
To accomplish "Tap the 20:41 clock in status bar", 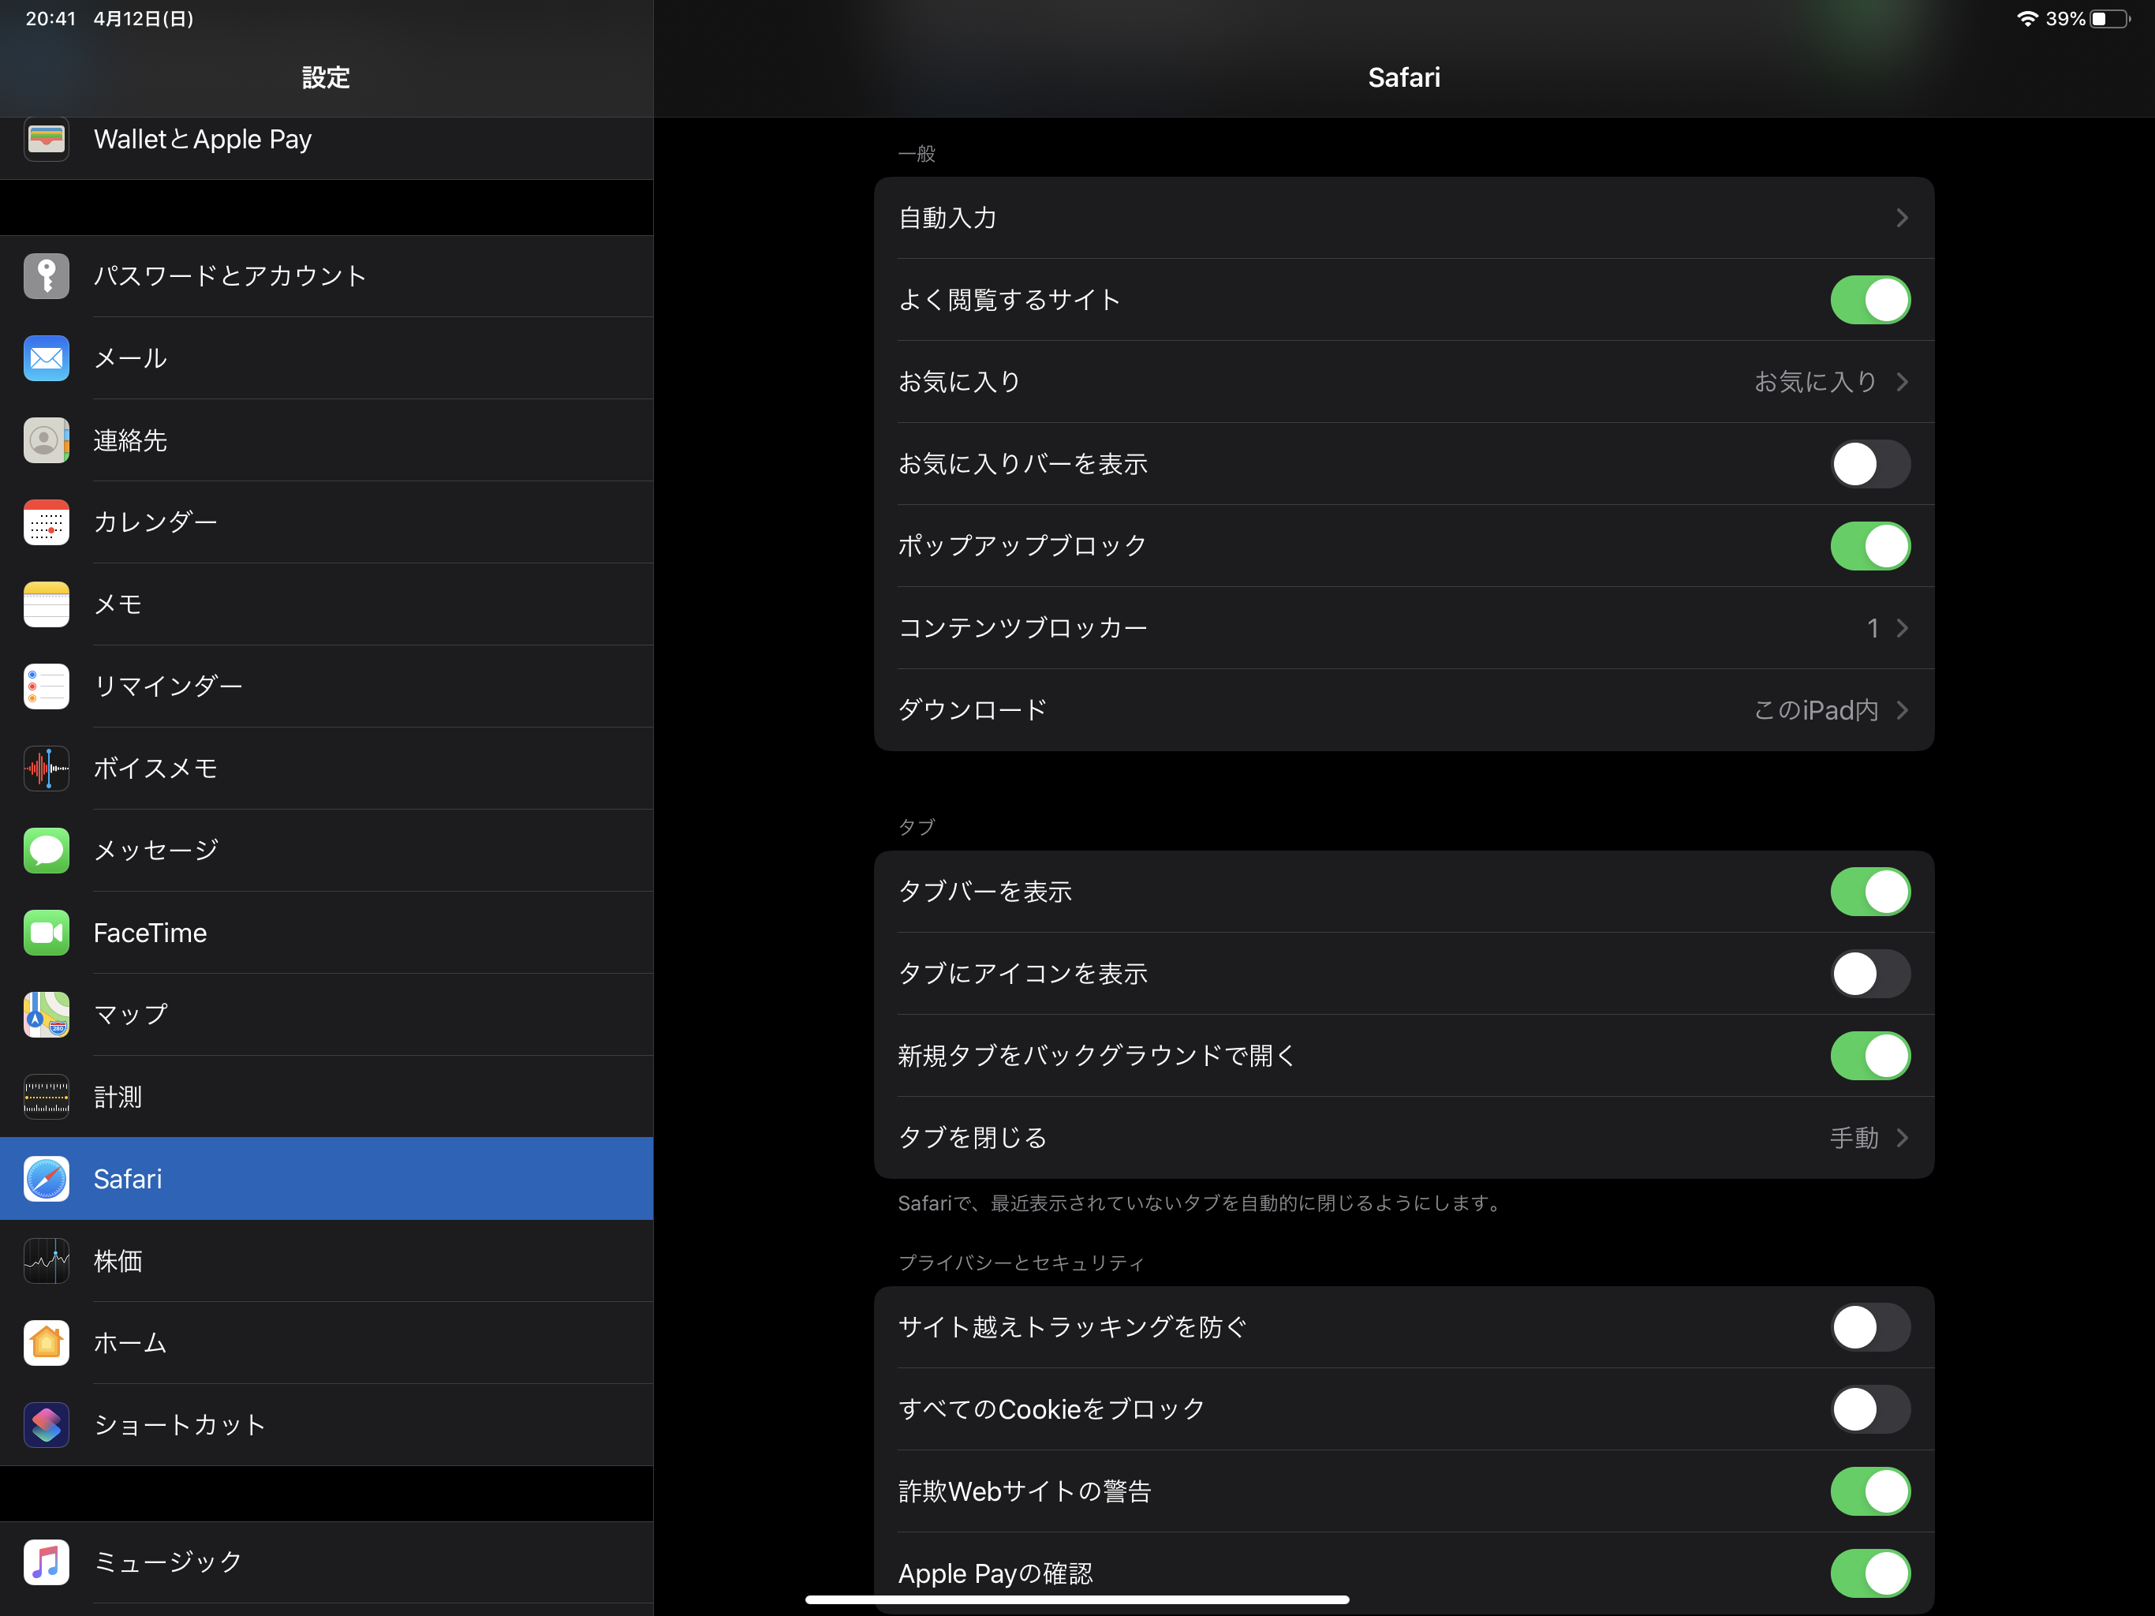I will pyautogui.click(x=50, y=18).
